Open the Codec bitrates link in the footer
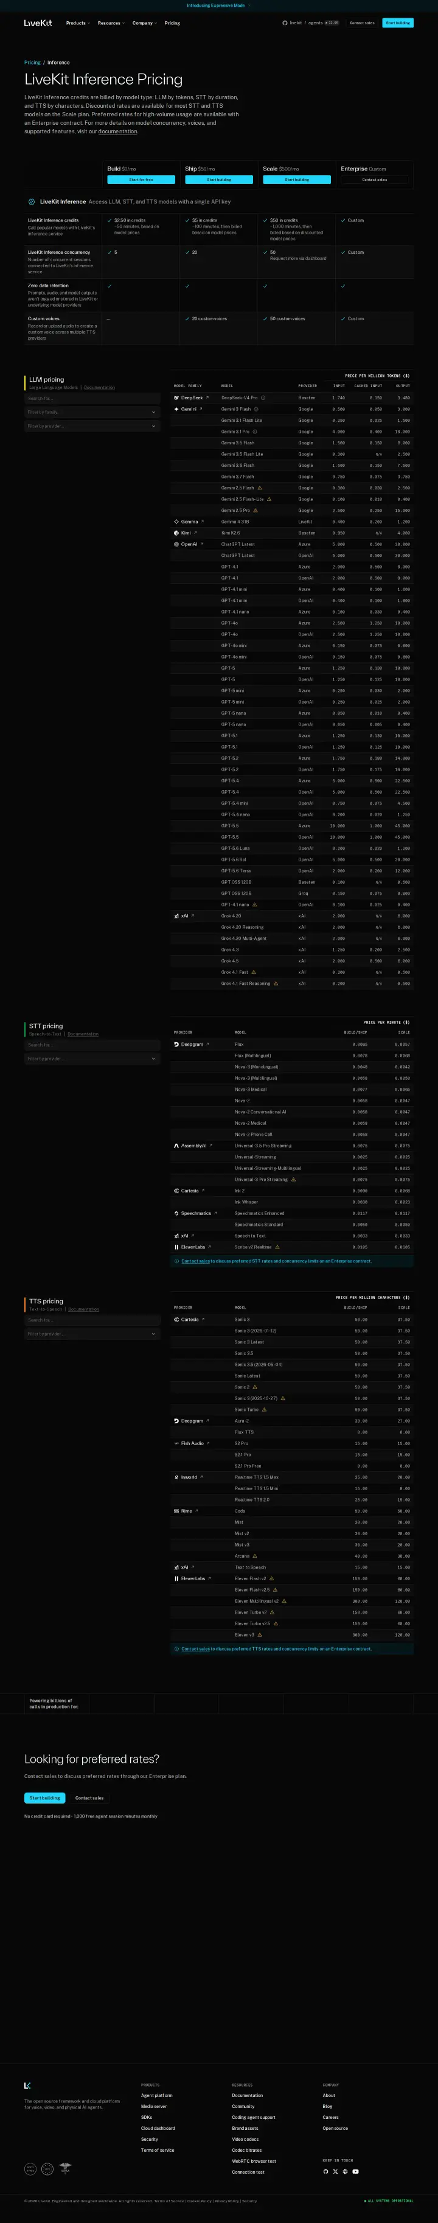438x2223 pixels. [x=246, y=2149]
